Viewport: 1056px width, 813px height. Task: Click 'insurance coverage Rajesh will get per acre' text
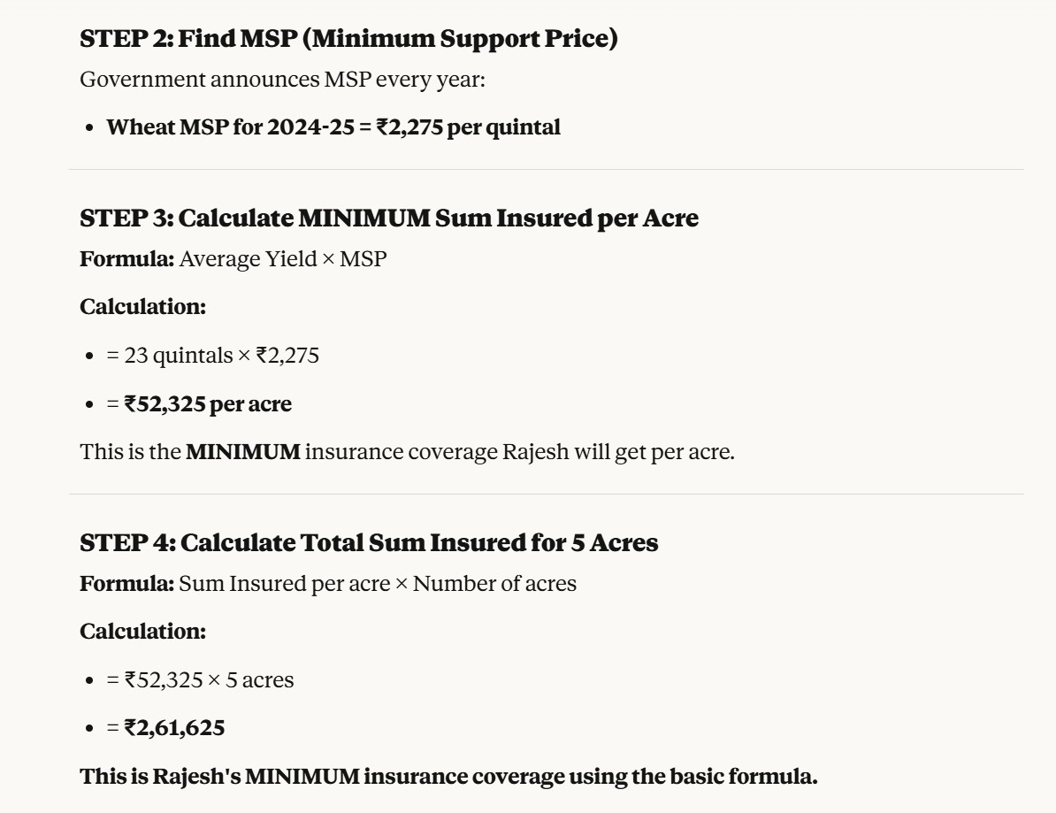pyautogui.click(x=519, y=452)
